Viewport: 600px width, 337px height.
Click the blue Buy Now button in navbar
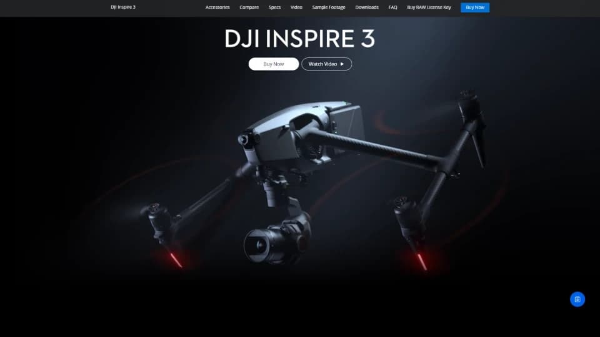tap(475, 7)
